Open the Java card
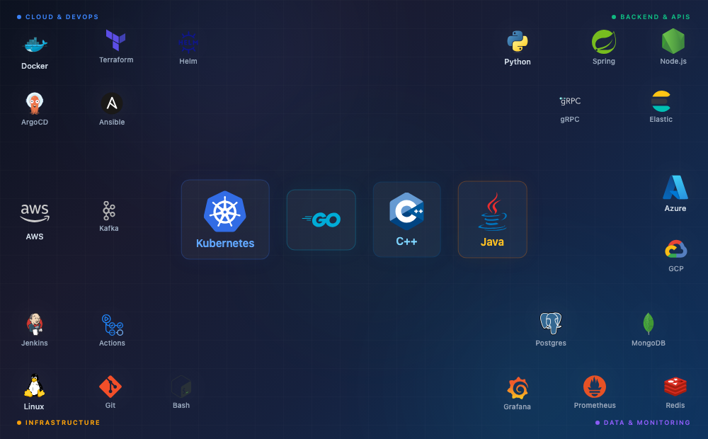This screenshot has height=439, width=708. coord(492,219)
